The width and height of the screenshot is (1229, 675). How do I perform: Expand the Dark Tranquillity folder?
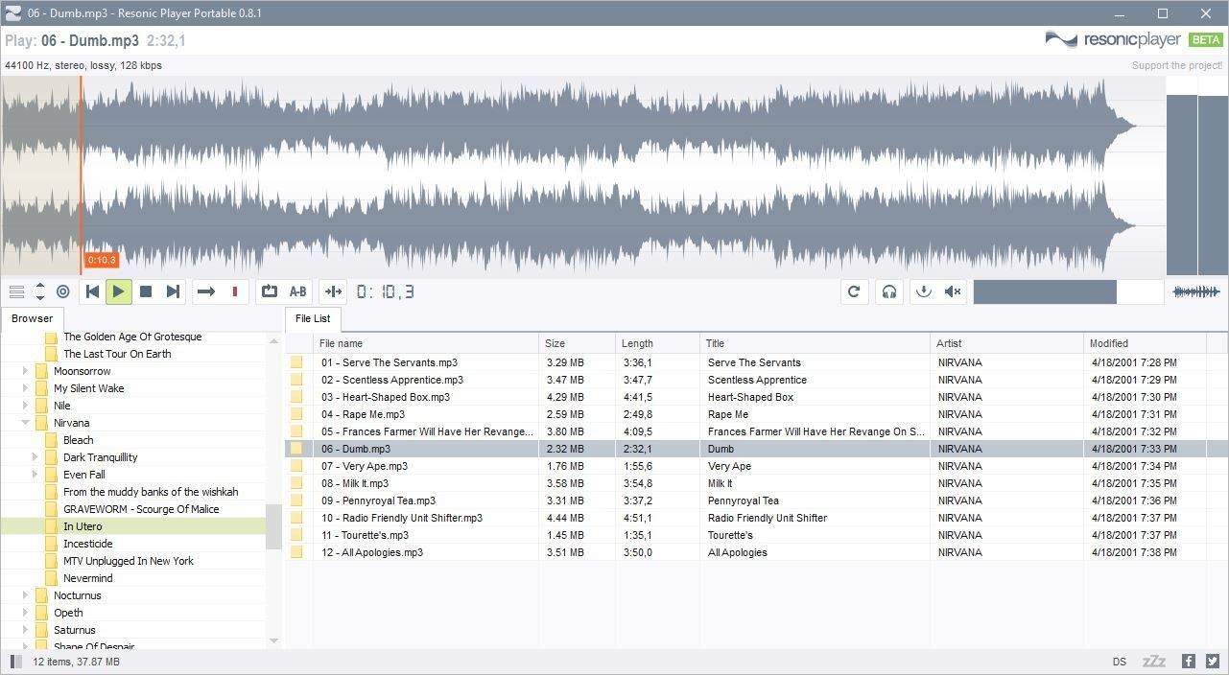pos(35,457)
